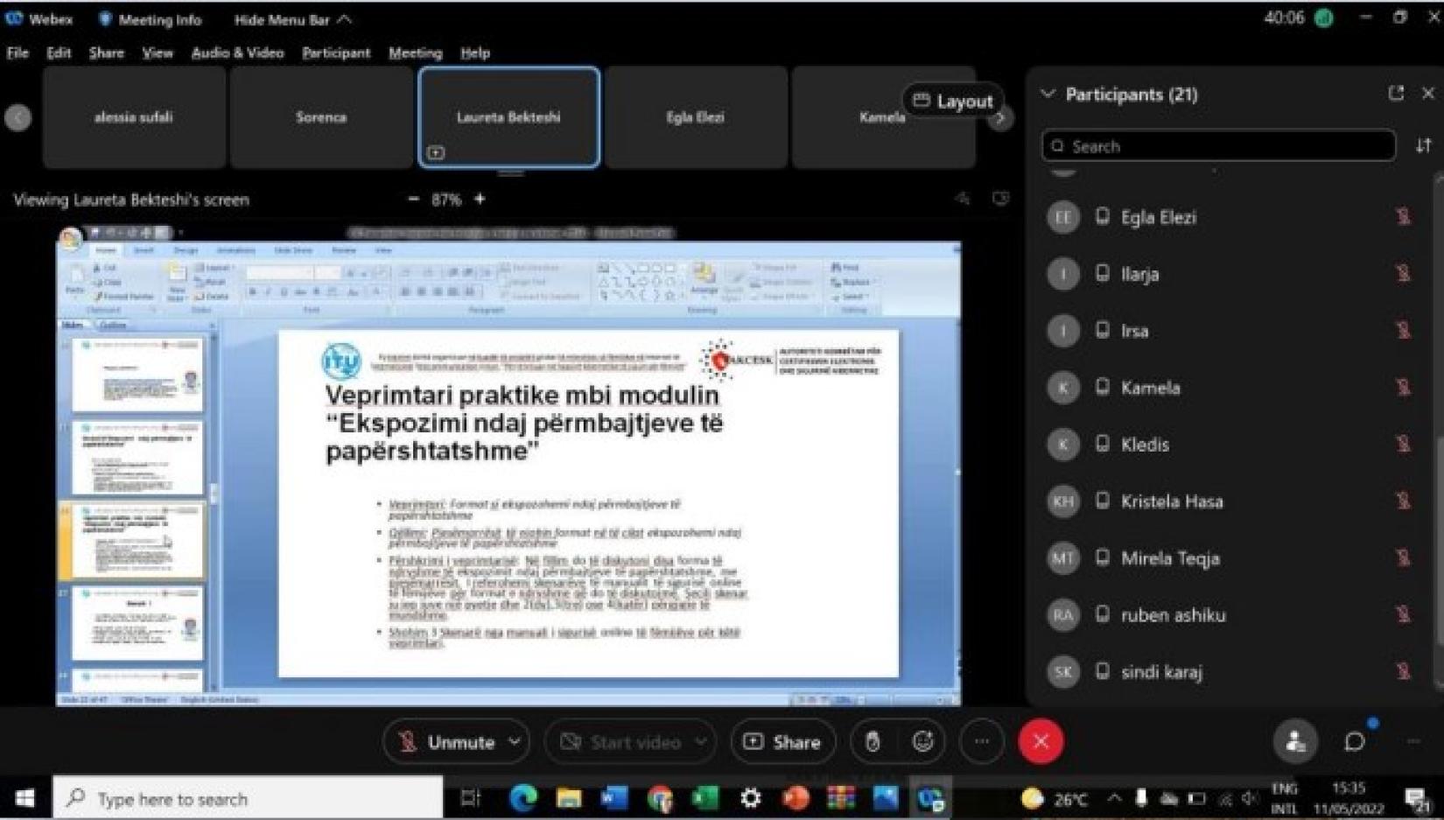Viewport: 1444px width, 820px height.
Task: Open the reactions emoji icon
Action: tap(922, 742)
